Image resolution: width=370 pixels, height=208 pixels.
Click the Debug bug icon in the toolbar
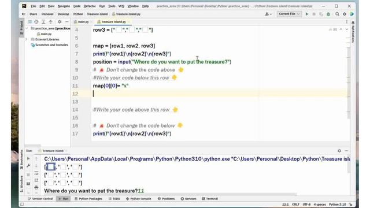(x=328, y=14)
